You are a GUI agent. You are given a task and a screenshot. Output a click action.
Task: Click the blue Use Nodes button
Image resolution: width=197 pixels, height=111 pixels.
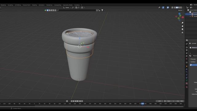(x=193, y=65)
